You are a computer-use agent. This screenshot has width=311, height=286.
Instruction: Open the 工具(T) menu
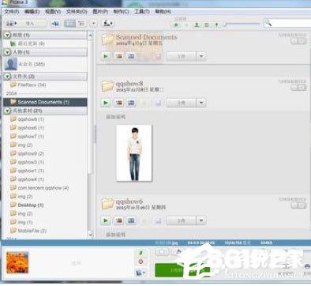(x=142, y=12)
